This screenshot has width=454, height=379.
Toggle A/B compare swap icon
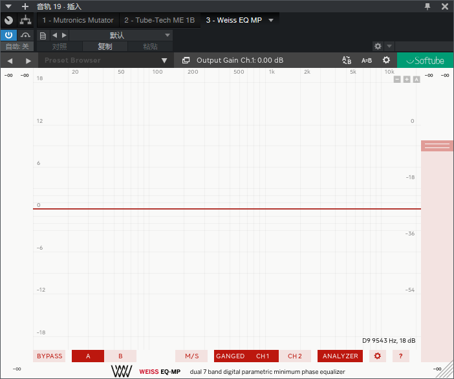click(347, 60)
